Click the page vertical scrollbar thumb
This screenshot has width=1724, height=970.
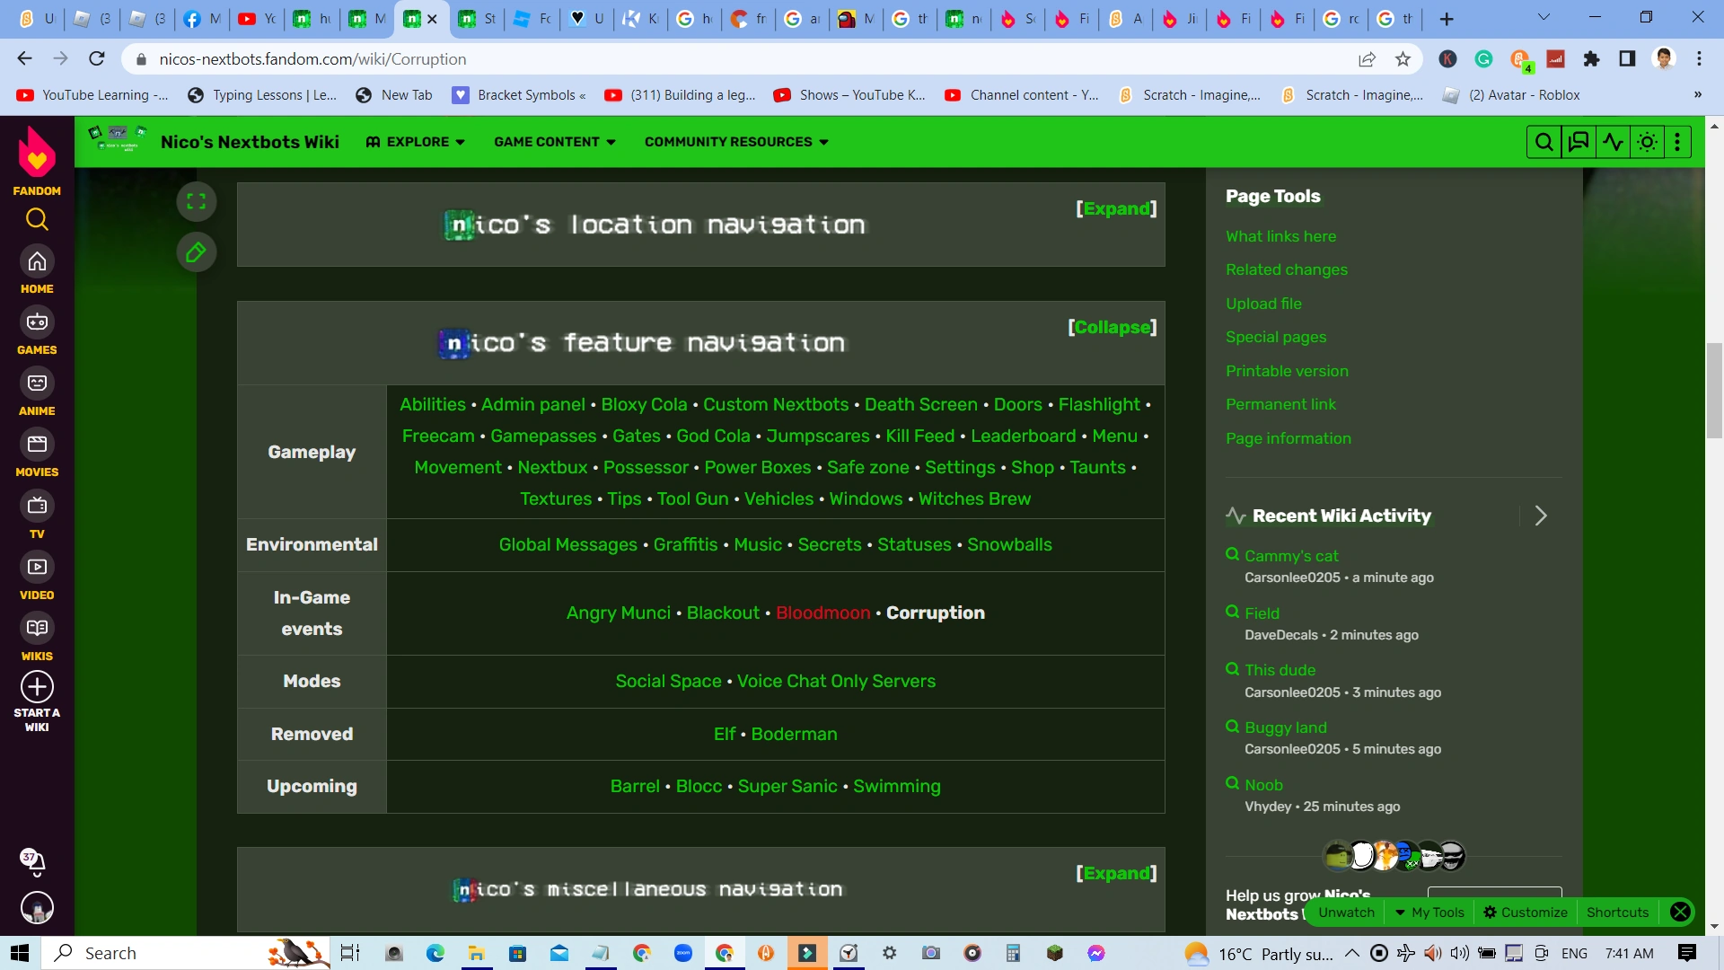1714,389
